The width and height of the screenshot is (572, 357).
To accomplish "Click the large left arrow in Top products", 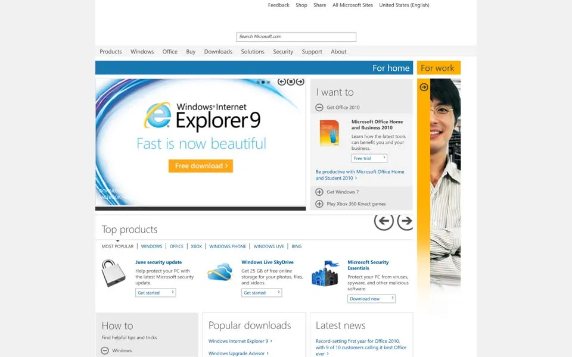I will pyautogui.click(x=384, y=221).
